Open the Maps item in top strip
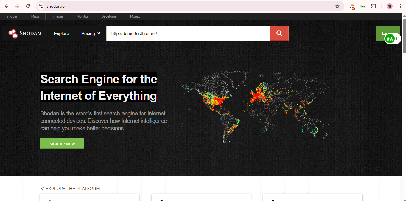The image size is (406, 201). point(35,16)
